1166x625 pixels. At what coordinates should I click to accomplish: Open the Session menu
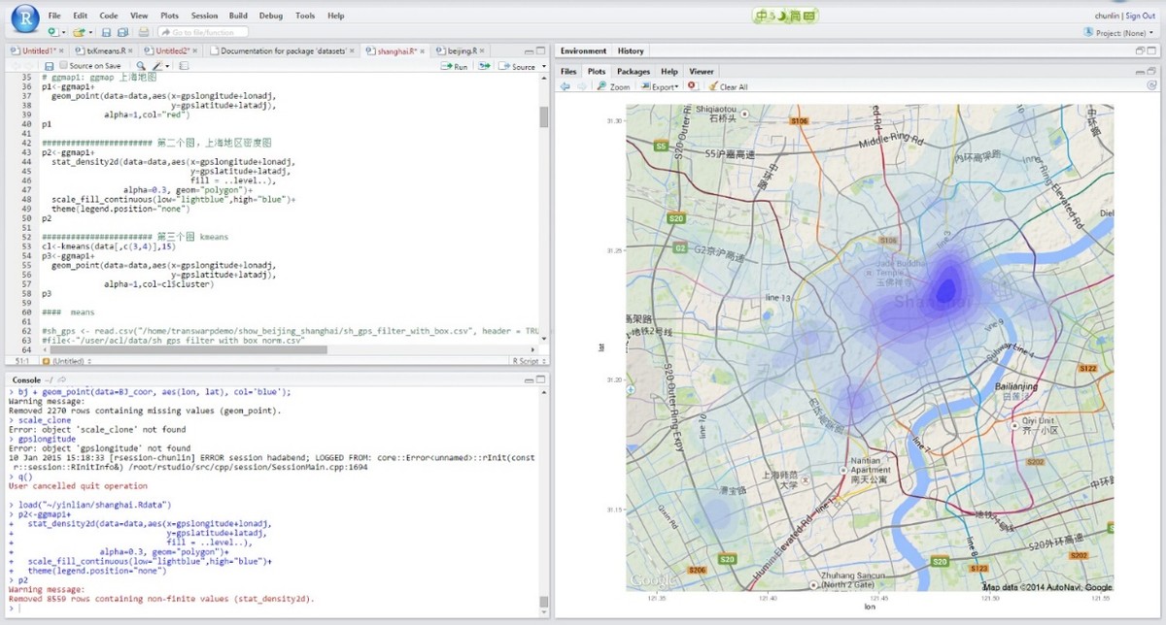coord(204,16)
